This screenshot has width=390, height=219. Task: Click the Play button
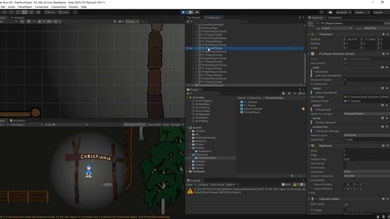pyautogui.click(x=183, y=12)
